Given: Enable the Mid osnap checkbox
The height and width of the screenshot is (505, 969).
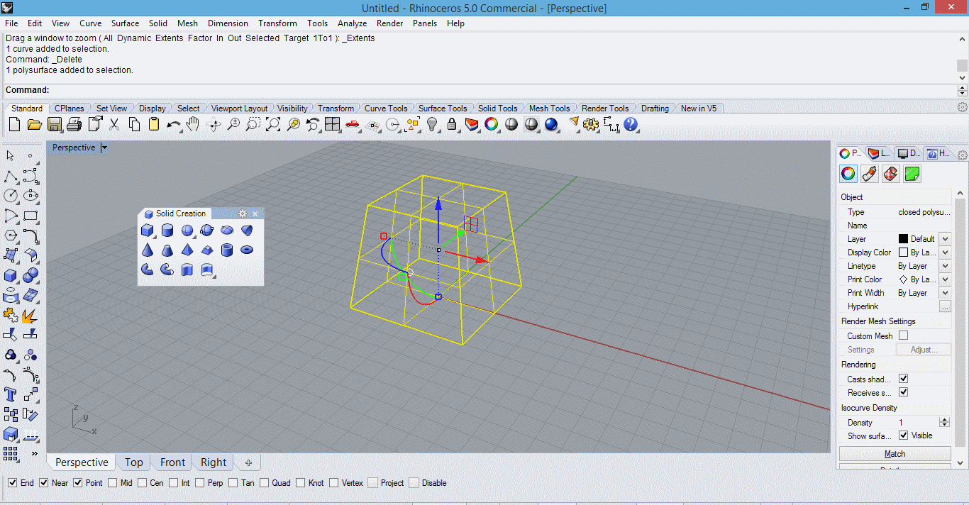Looking at the screenshot, I should point(113,483).
